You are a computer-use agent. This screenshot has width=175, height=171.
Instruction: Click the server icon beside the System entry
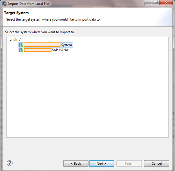[x=21, y=45]
